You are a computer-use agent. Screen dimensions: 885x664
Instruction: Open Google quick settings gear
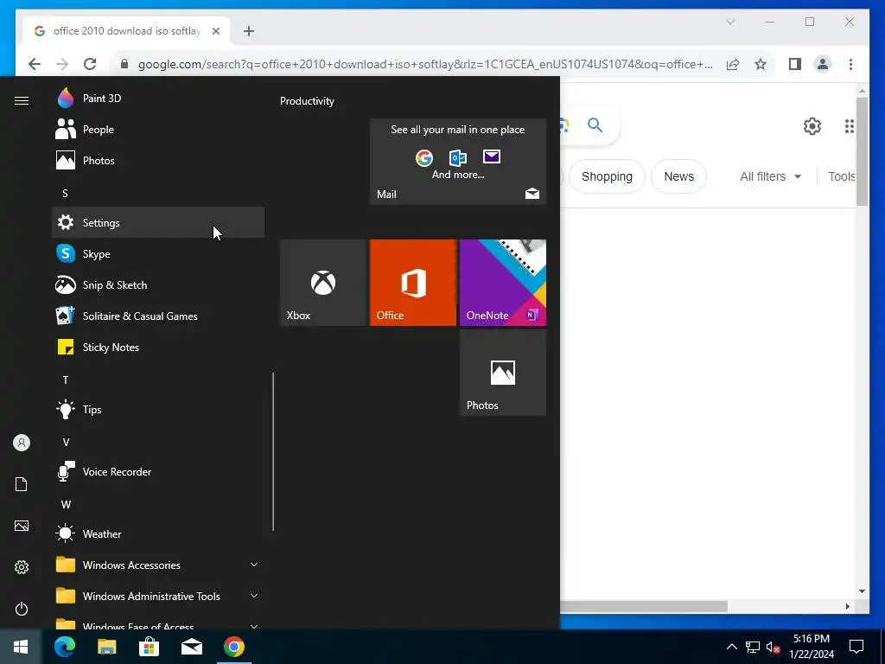click(812, 126)
